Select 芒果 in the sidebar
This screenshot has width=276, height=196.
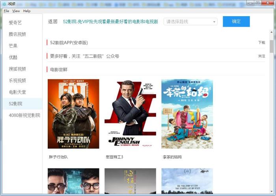coord(22,46)
